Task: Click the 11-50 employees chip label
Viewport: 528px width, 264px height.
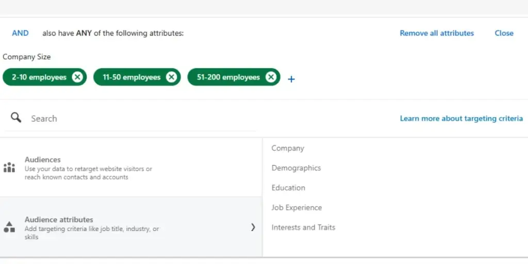Action: click(x=131, y=77)
